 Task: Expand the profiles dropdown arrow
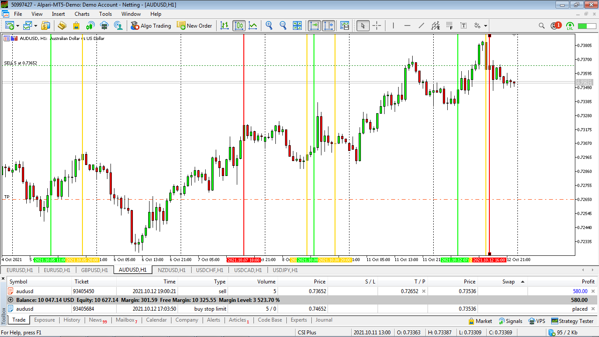pyautogui.click(x=36, y=26)
